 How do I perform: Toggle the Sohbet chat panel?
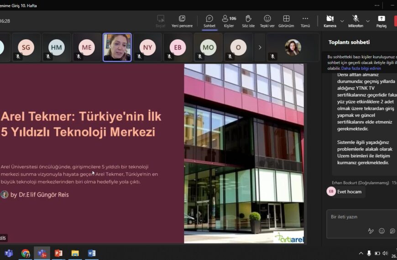point(209,21)
